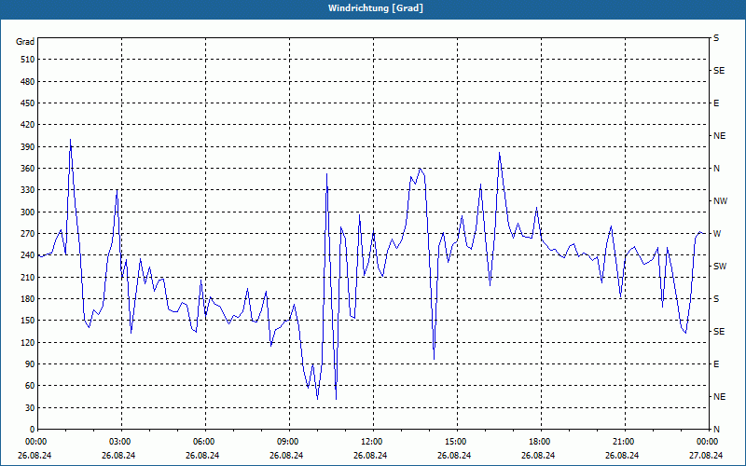Pick the 18:00 time label

tap(540, 442)
